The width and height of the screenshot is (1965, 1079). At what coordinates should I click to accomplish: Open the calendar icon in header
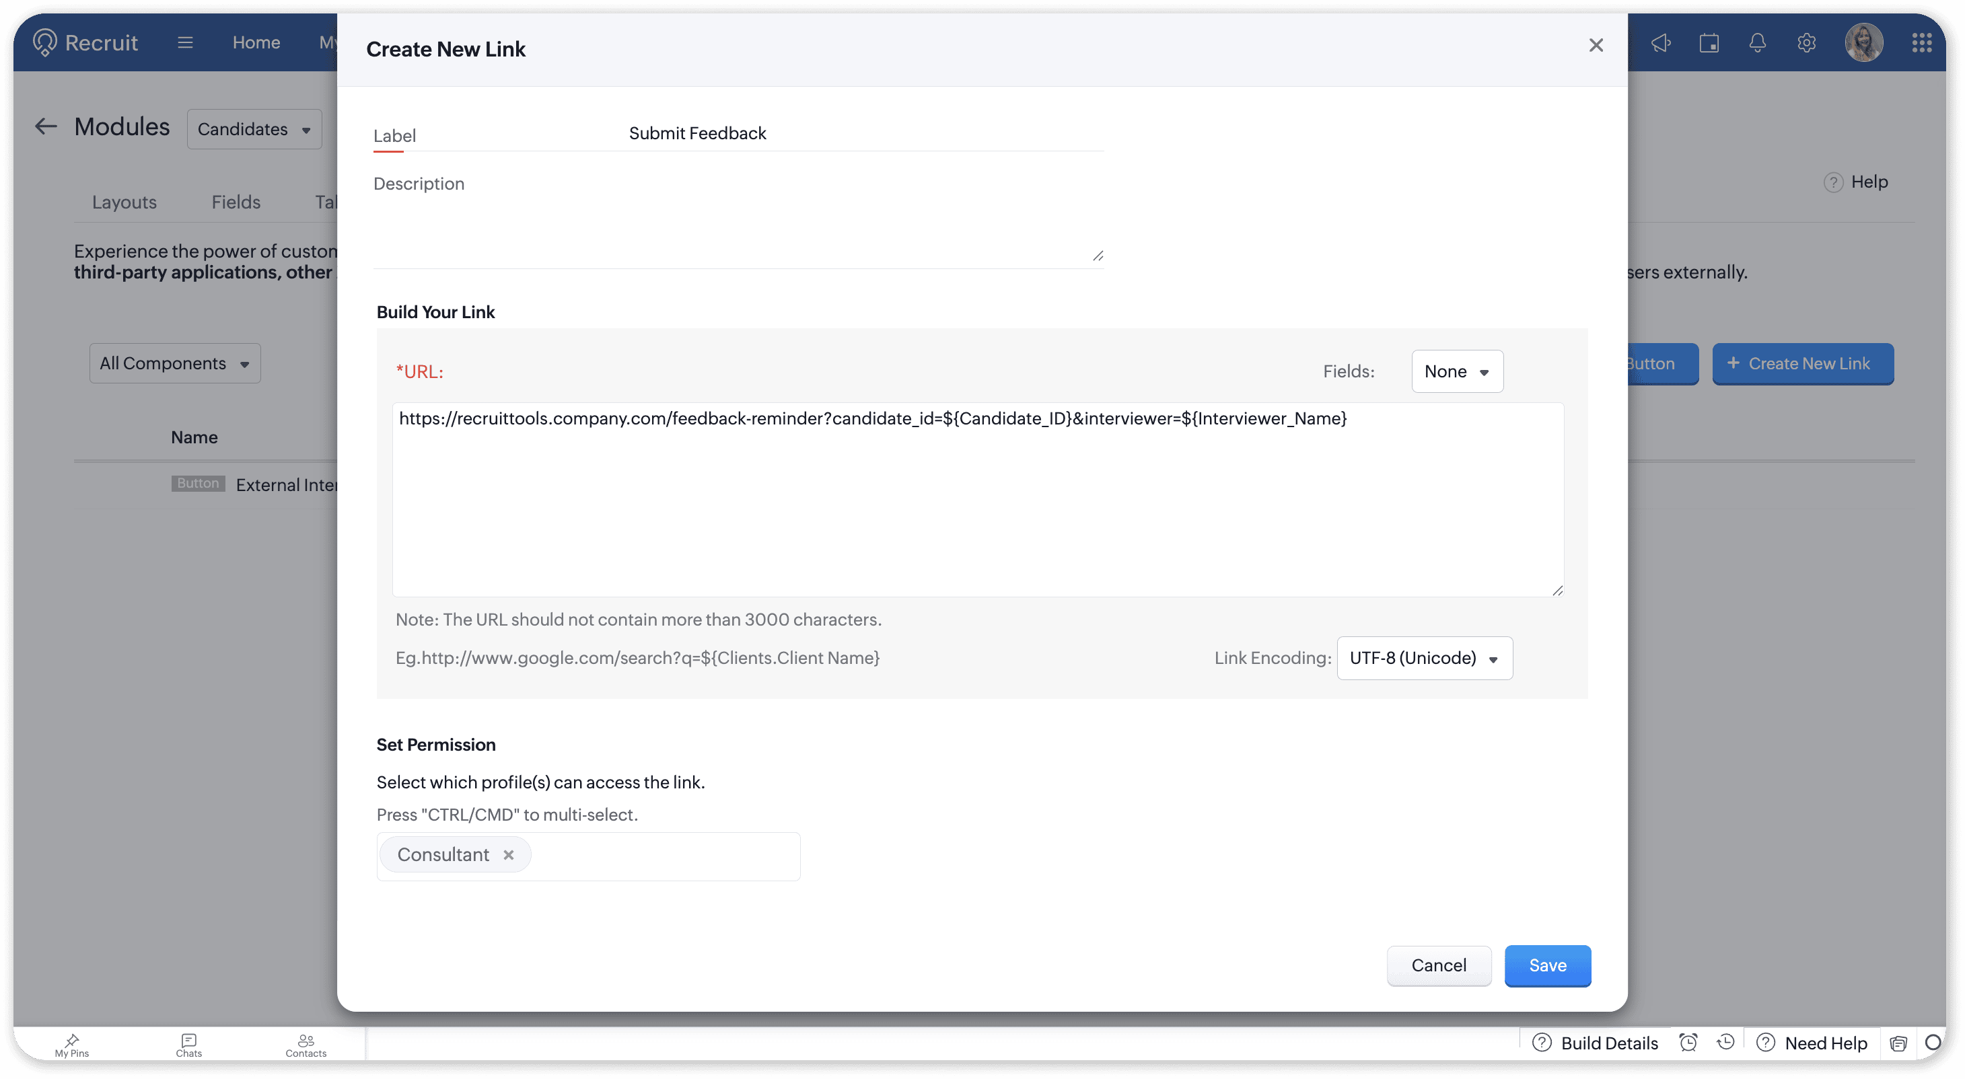point(1709,42)
